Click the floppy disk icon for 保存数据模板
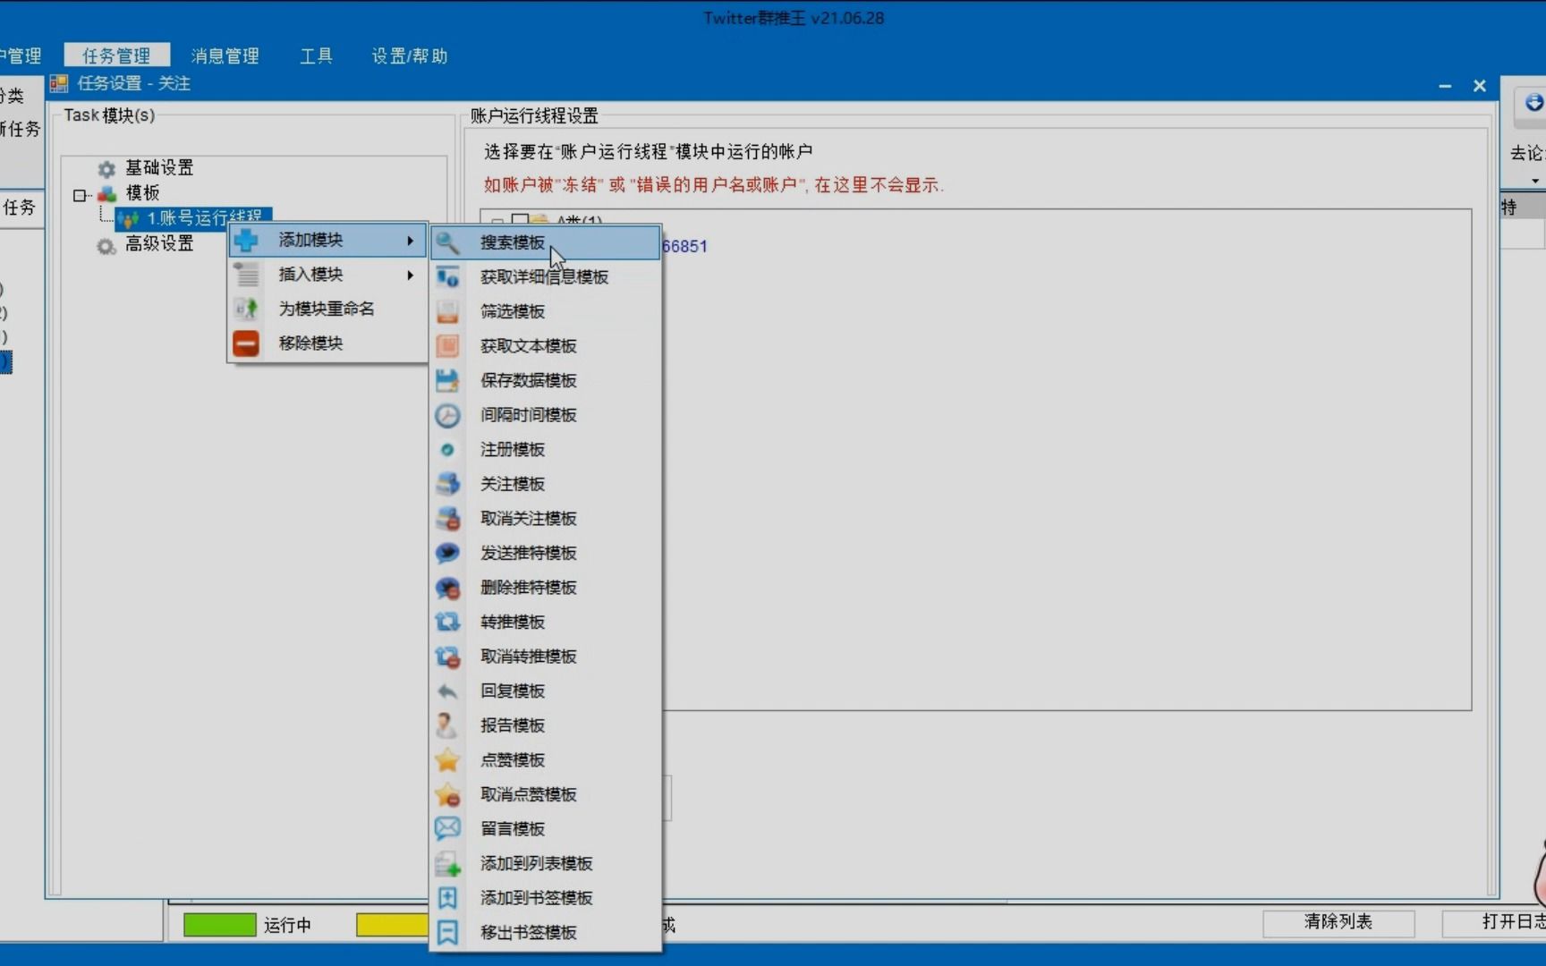Image resolution: width=1546 pixels, height=966 pixels. (x=447, y=380)
